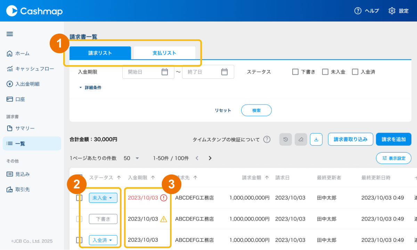Viewport: 417px width, 250px height.
Task: Click the download invoices icon button
Action: [316, 139]
